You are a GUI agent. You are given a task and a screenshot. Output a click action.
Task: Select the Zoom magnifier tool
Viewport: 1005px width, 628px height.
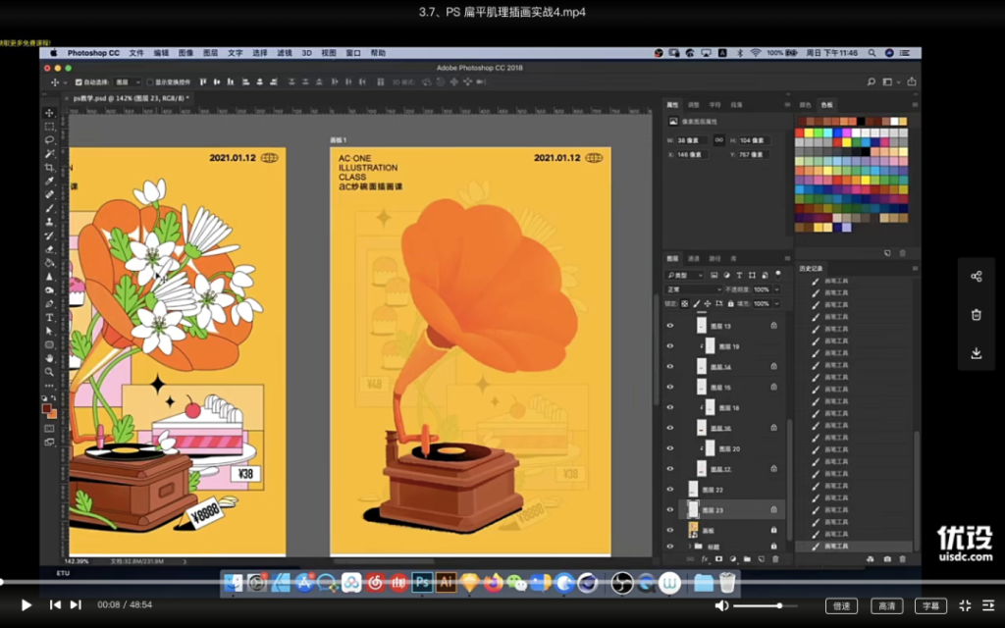click(x=49, y=372)
